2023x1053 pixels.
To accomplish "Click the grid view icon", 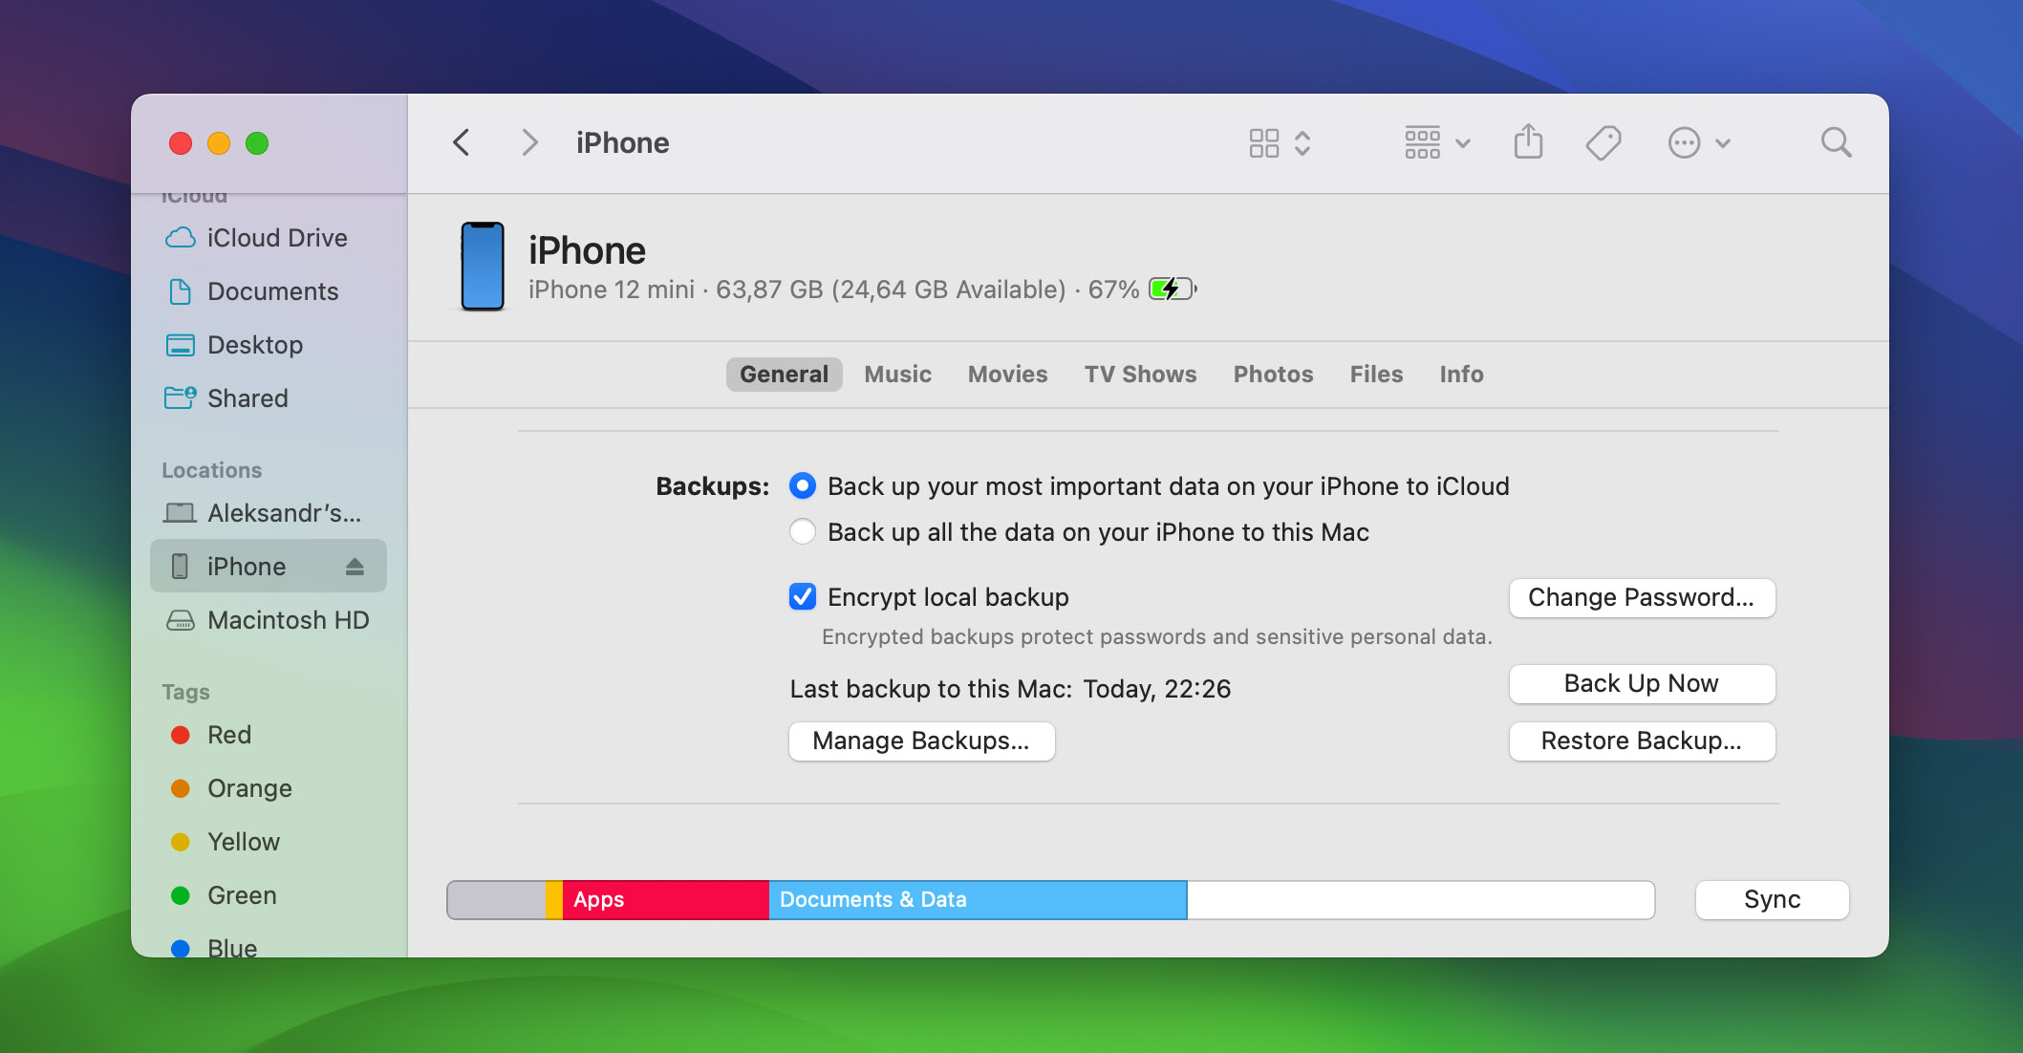I will pos(1263,143).
